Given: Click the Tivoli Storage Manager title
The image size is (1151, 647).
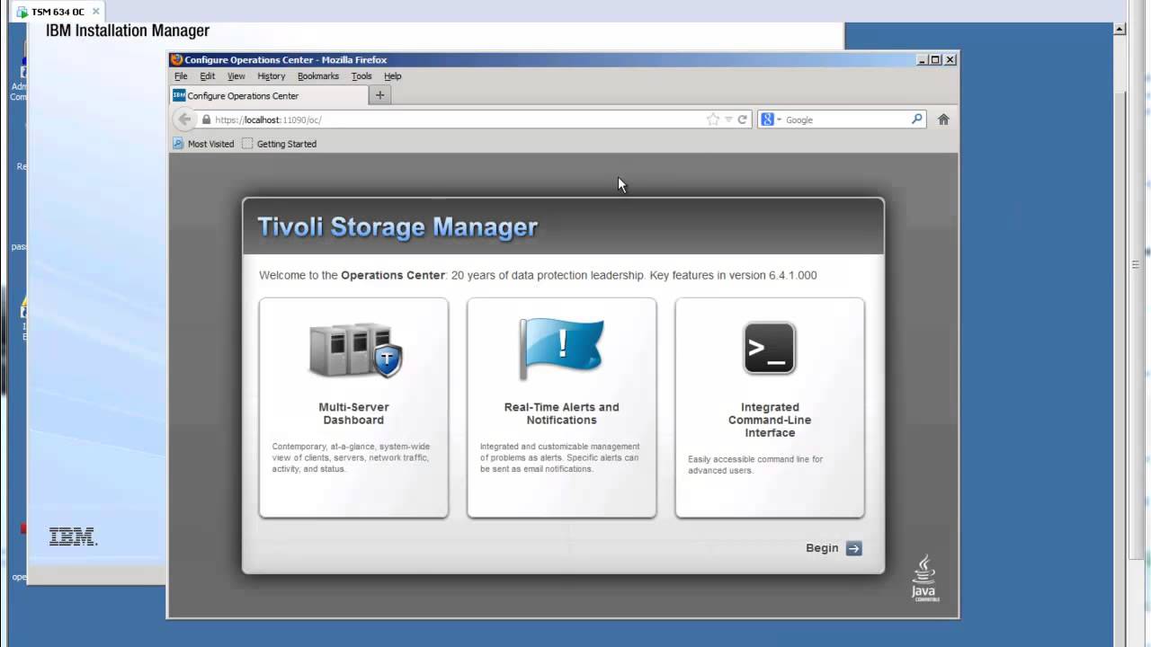Looking at the screenshot, I should 397,226.
